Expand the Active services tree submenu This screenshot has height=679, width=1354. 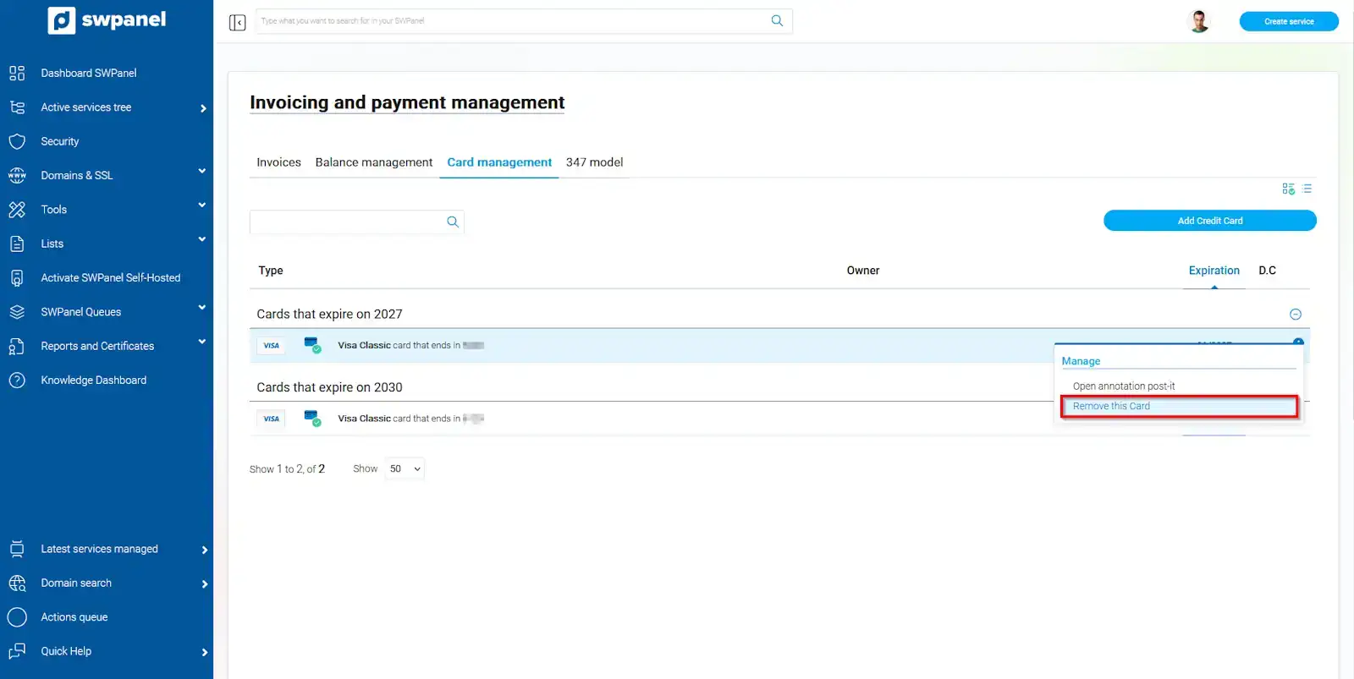(x=203, y=108)
